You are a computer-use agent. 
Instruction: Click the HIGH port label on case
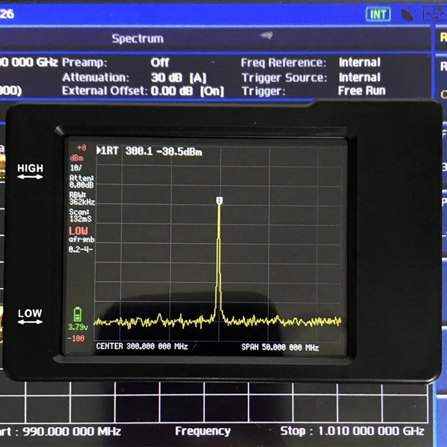tap(30, 168)
